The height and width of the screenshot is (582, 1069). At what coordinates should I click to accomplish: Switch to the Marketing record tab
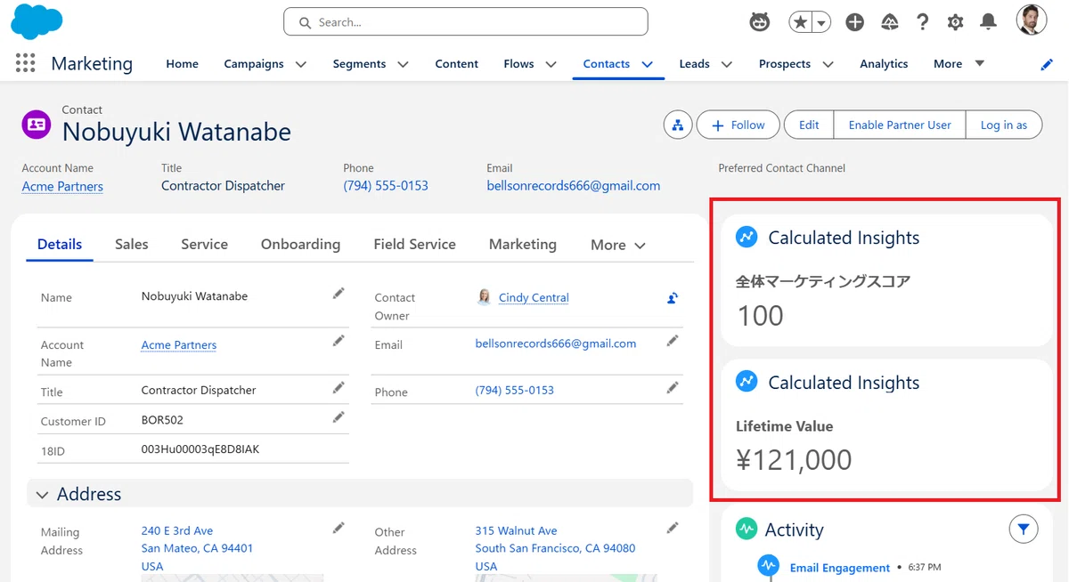coord(522,244)
